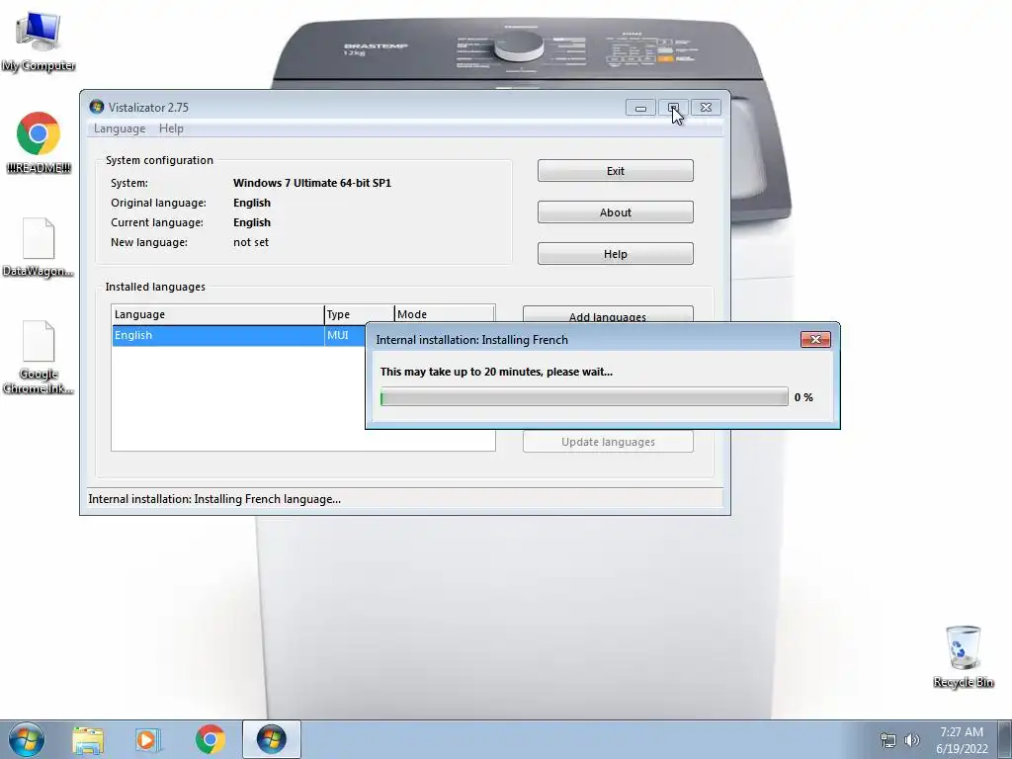1012x759 pixels.
Task: Open the taskbar clock showing 7:27 AM
Action: (x=962, y=740)
